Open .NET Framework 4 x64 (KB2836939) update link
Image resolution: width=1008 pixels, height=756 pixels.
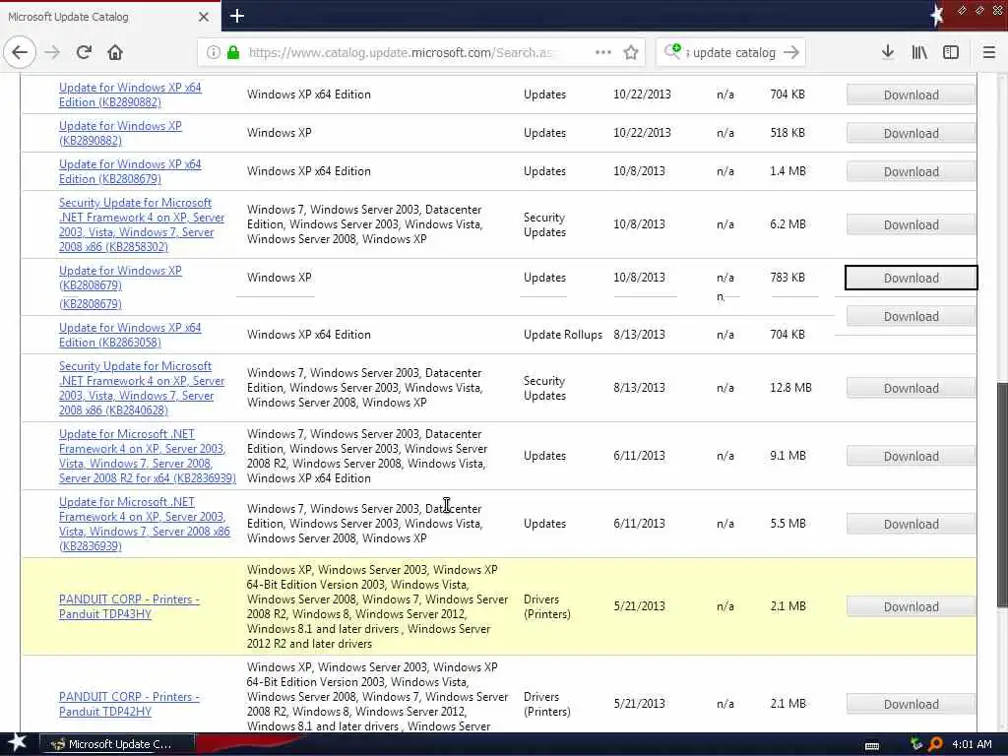click(148, 456)
